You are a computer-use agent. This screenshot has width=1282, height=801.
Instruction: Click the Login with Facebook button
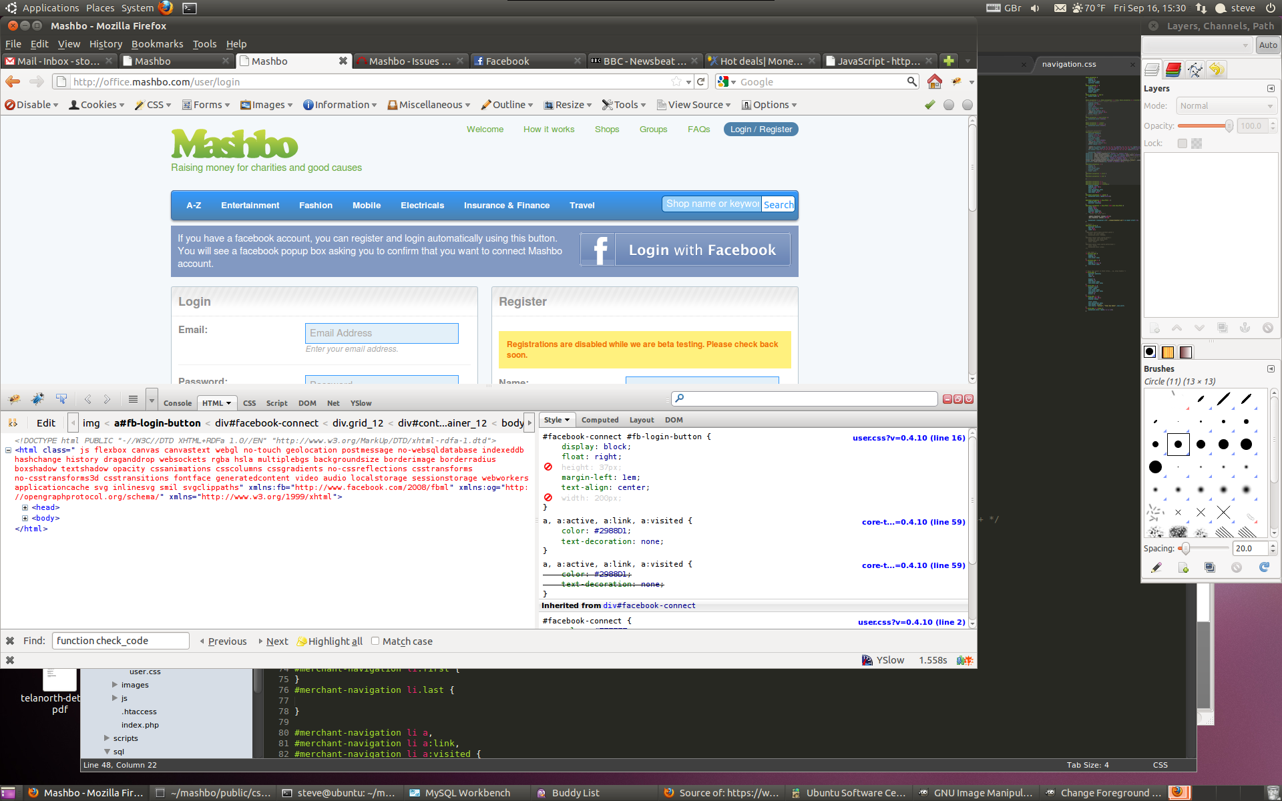(x=685, y=250)
